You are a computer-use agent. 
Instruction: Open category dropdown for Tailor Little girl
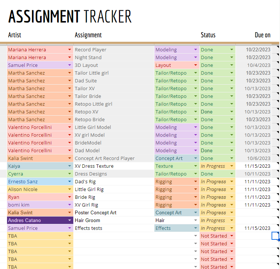[x=196, y=73]
